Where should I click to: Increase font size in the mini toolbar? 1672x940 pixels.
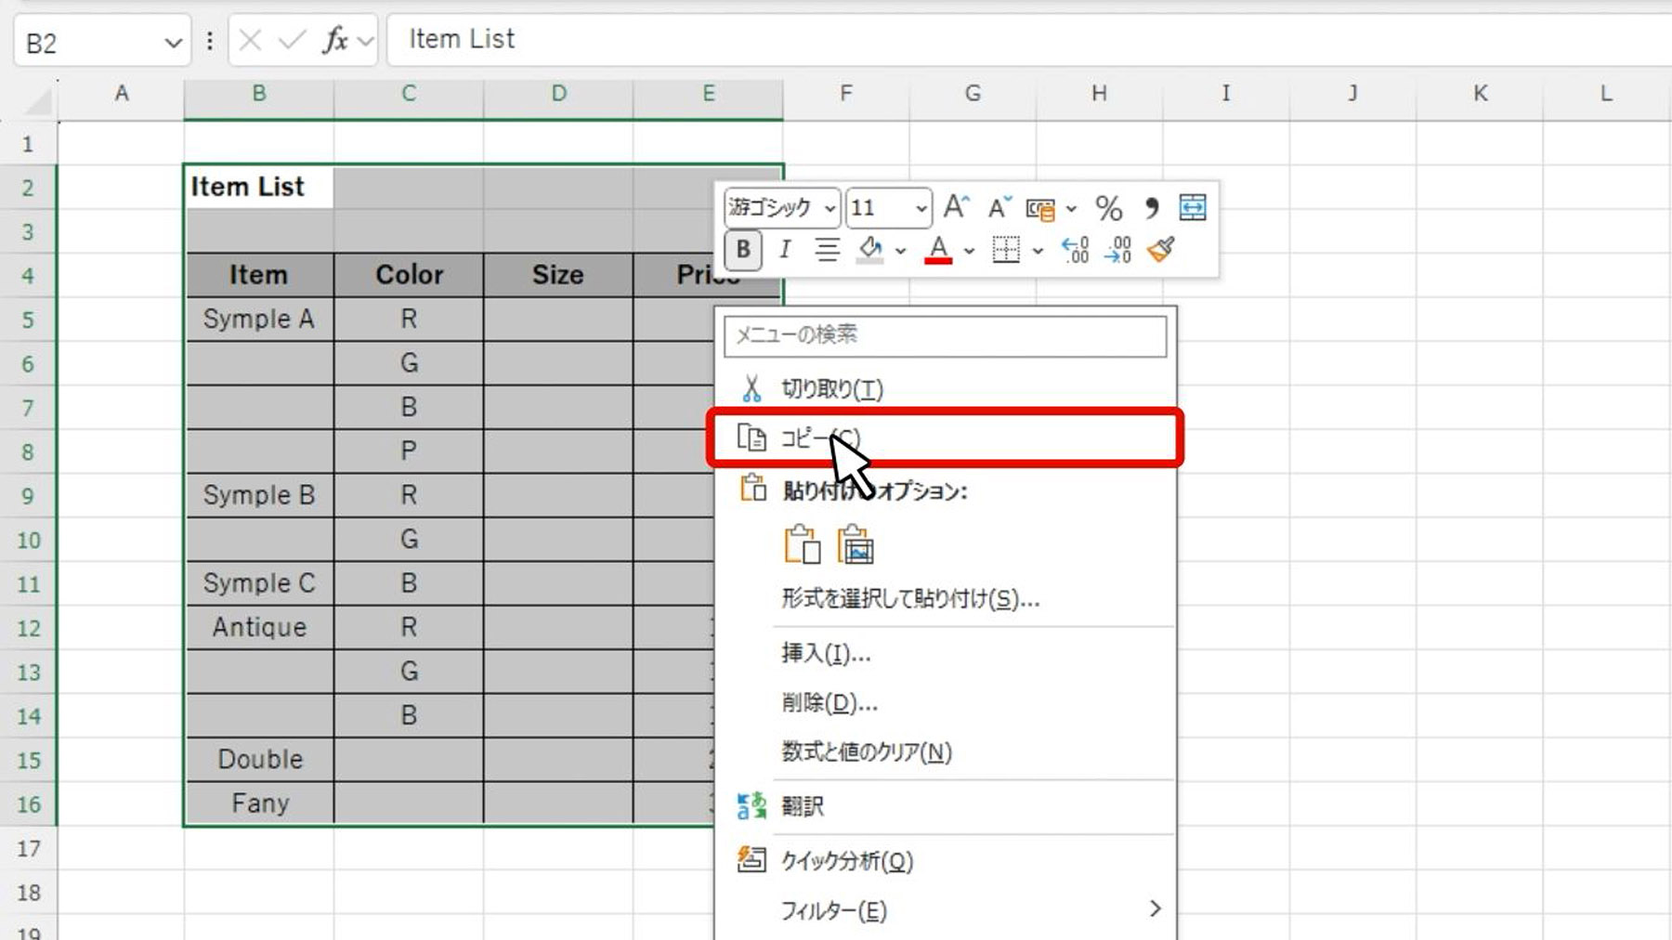[957, 206]
